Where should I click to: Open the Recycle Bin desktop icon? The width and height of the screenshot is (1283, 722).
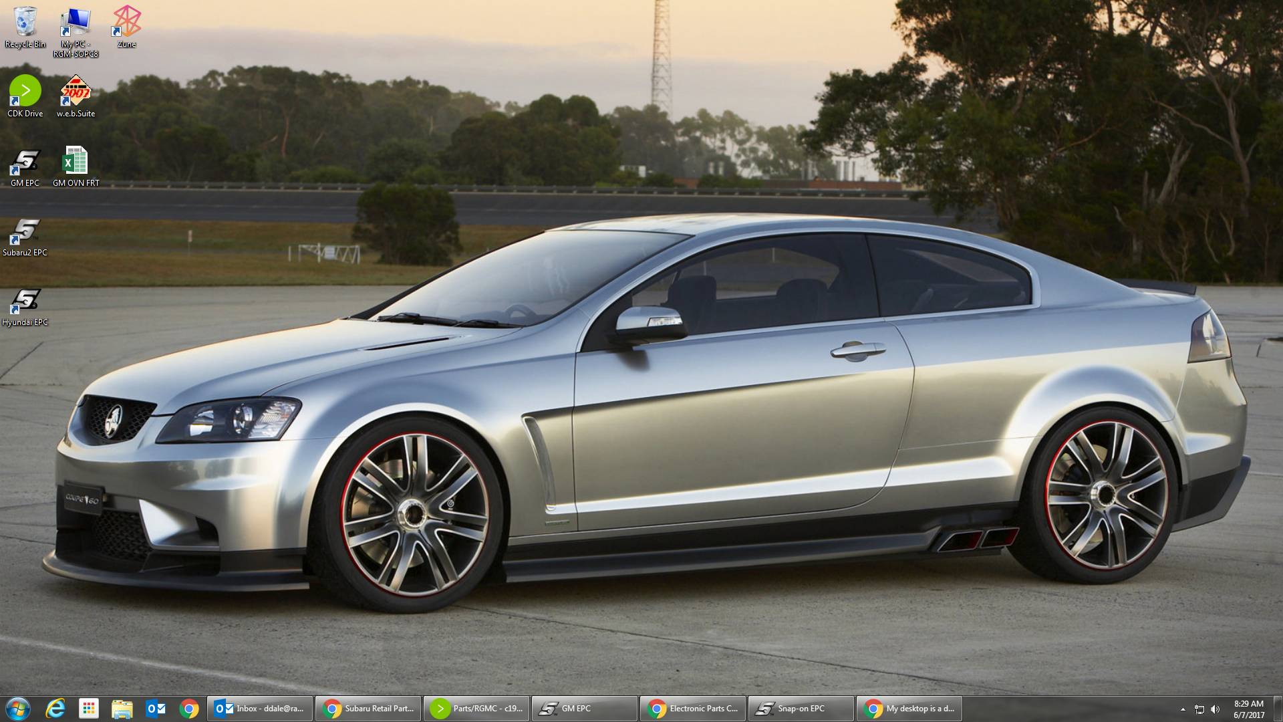click(25, 28)
